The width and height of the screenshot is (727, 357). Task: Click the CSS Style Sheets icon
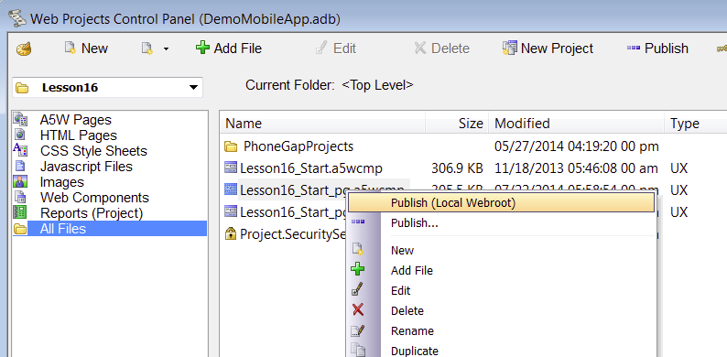pos(20,150)
